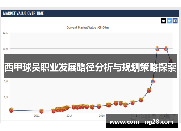Click the 12,5 y-axis label
This screenshot has width=181, height=131.
click(5, 33)
